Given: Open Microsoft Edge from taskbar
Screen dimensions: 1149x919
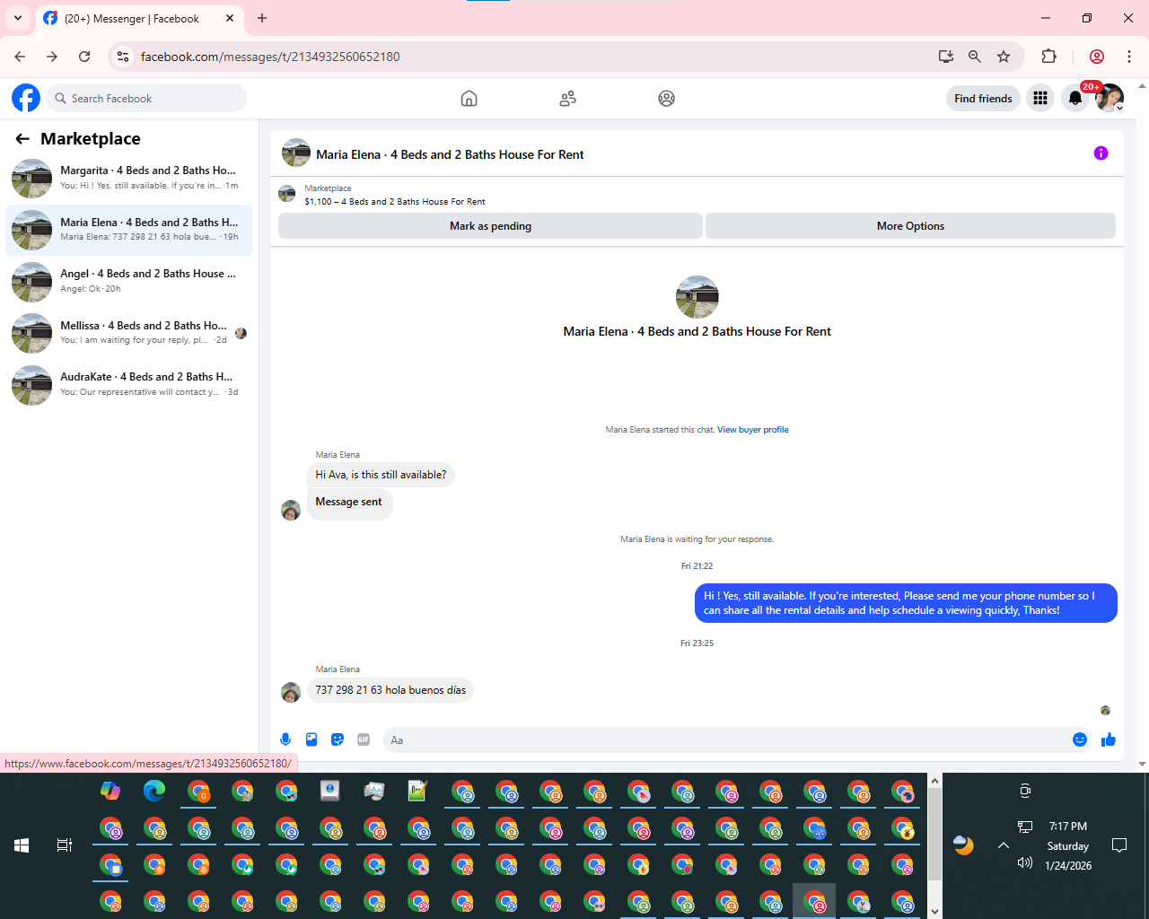Looking at the screenshot, I should (154, 791).
